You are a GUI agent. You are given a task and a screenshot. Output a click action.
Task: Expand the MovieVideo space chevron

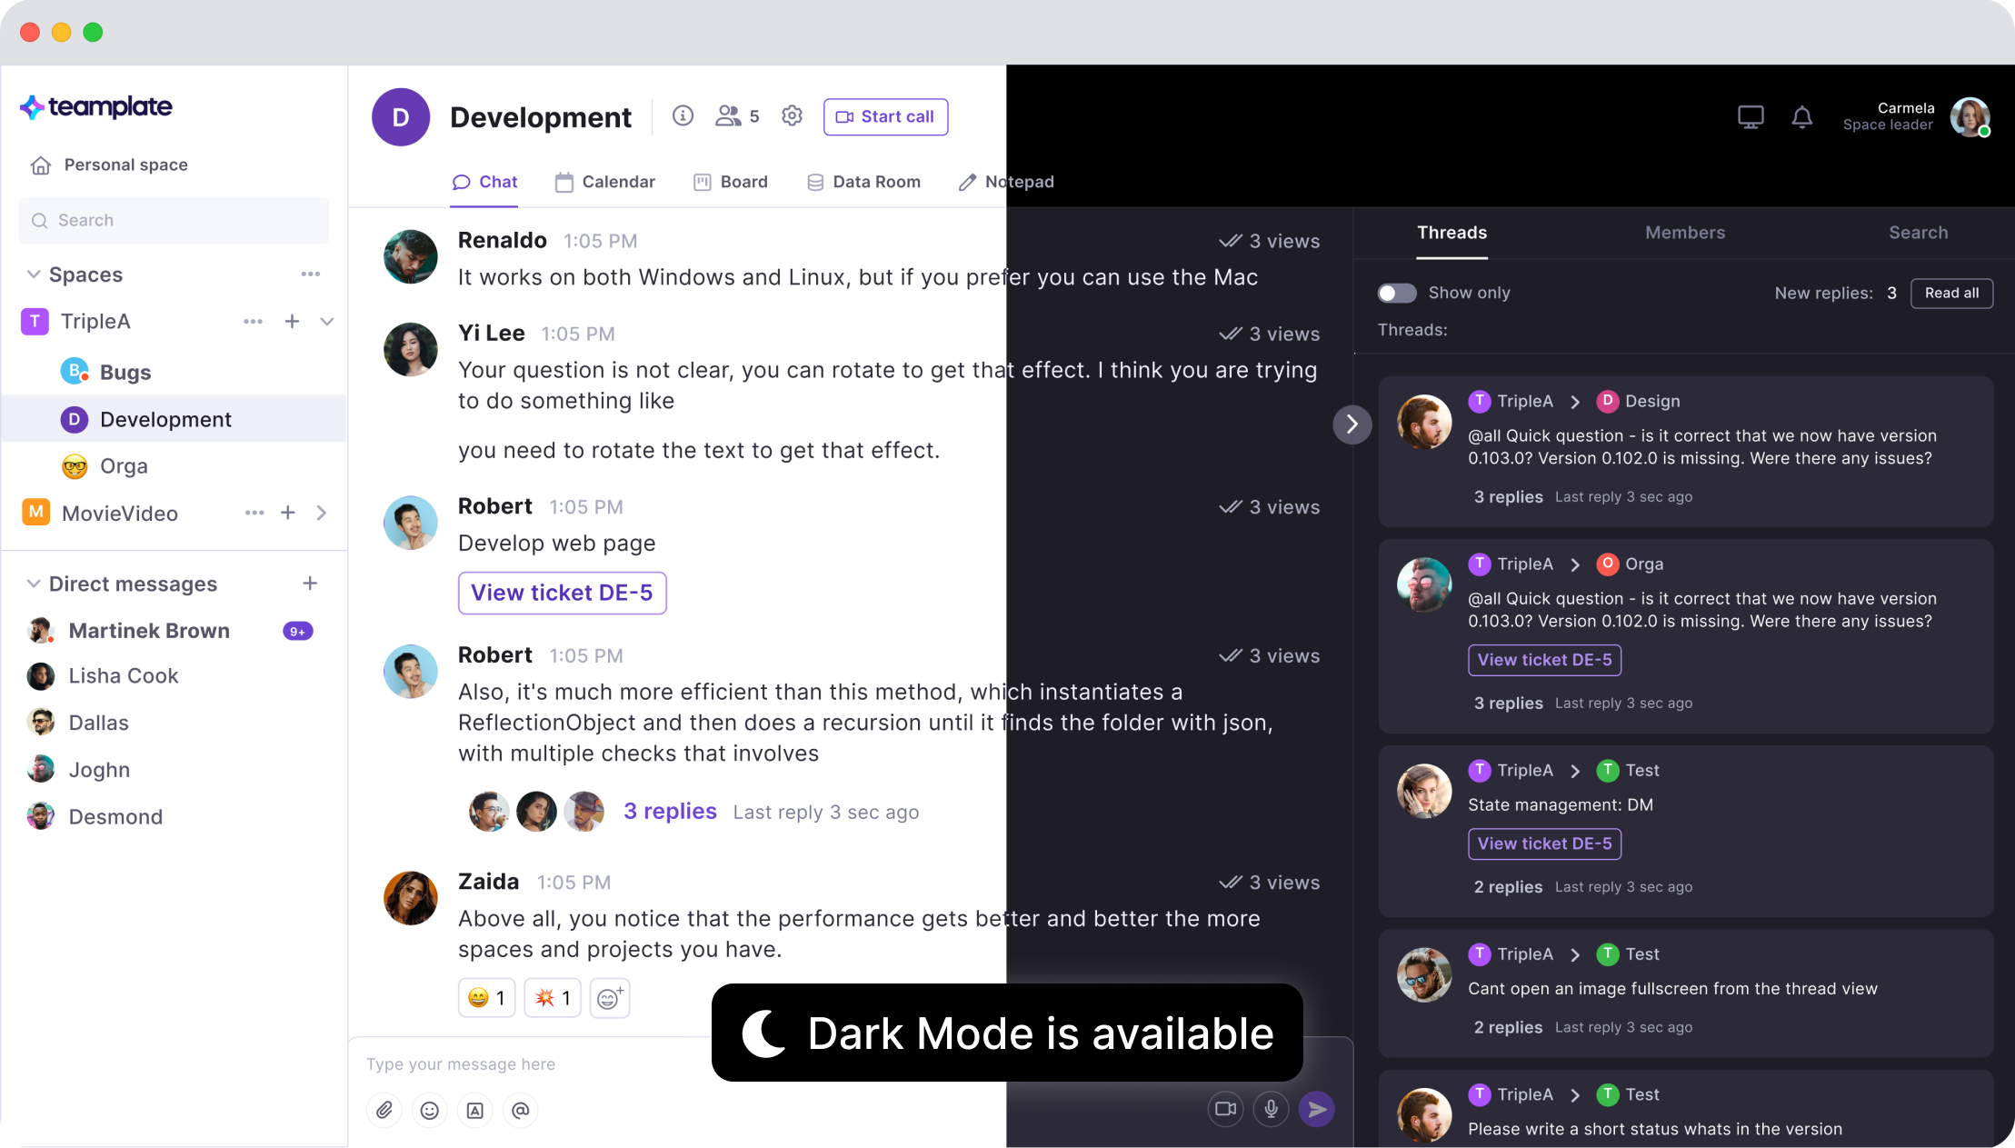tap(322, 513)
